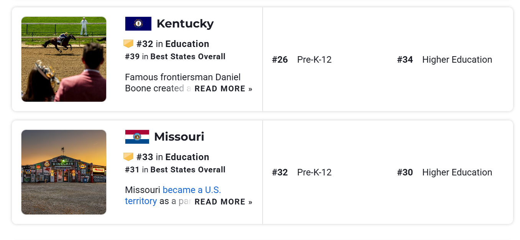
Task: Expand Kentucky description with READ MORE
Action: point(223,89)
